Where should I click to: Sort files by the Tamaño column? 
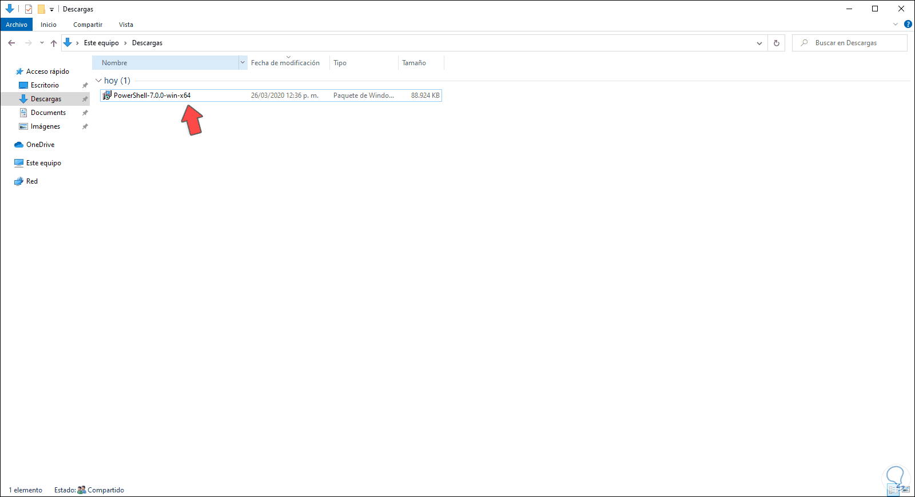pos(421,63)
